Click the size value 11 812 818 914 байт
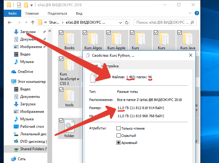Image resolution: width=219 pixels, height=163 pixels. tap(147, 108)
